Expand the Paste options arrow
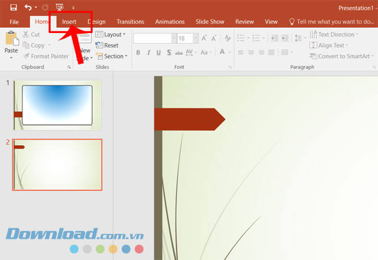Viewport: 378px width, 260px height. pyautogui.click(x=11, y=58)
